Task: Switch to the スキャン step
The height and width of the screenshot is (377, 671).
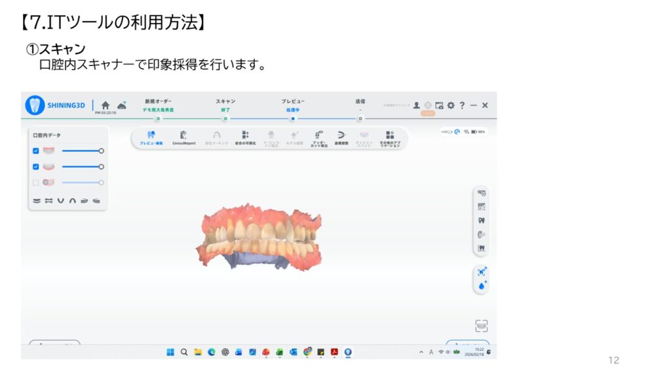Action: pyautogui.click(x=225, y=118)
